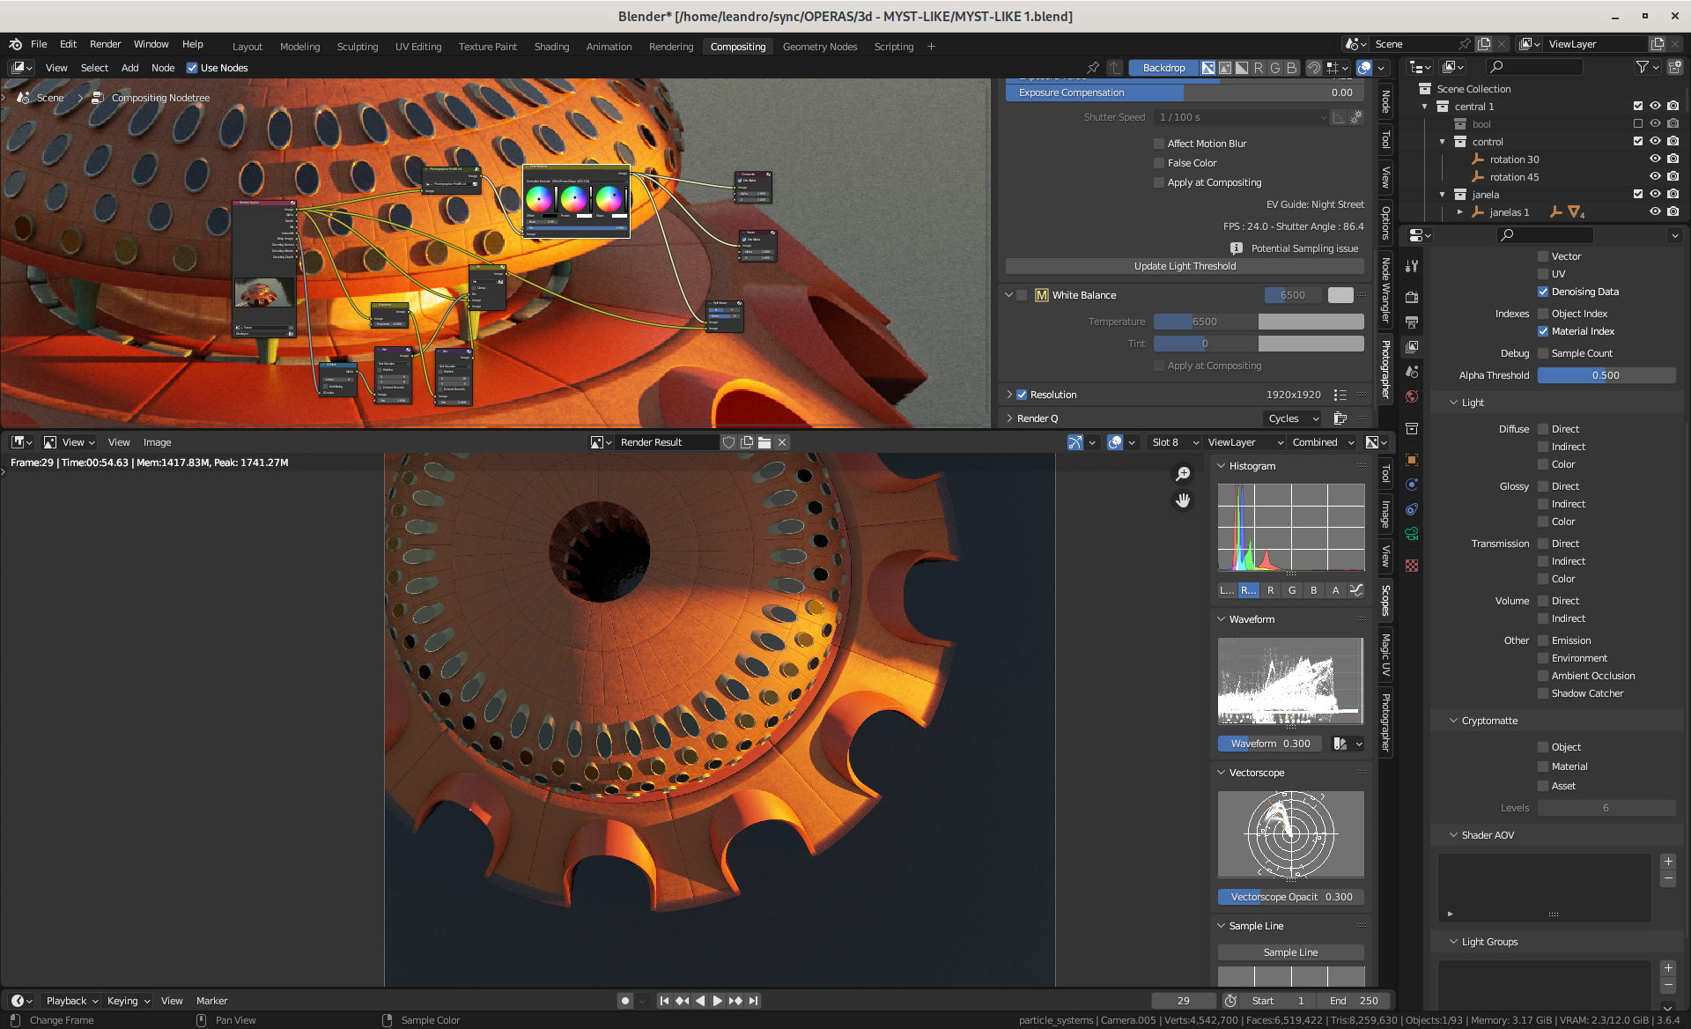Screen dimensions: 1691x1029
Task: Open the World properties globe icon
Action: click(1412, 396)
